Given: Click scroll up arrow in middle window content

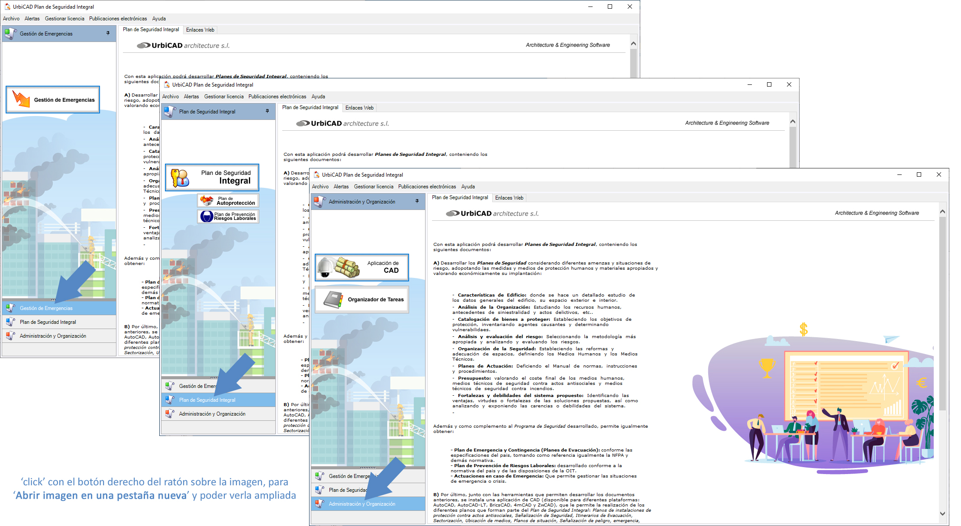Looking at the screenshot, I should pyautogui.click(x=793, y=122).
